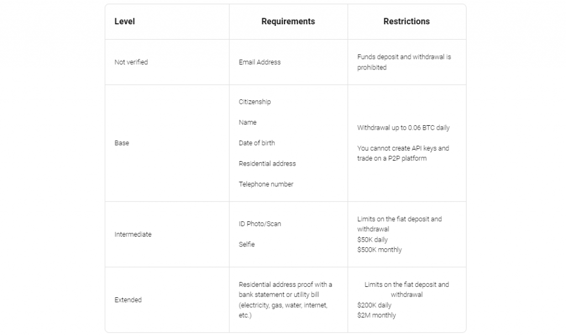Screen dimensions: 566x336
Task: Select the API keys restriction text
Action: pos(403,153)
